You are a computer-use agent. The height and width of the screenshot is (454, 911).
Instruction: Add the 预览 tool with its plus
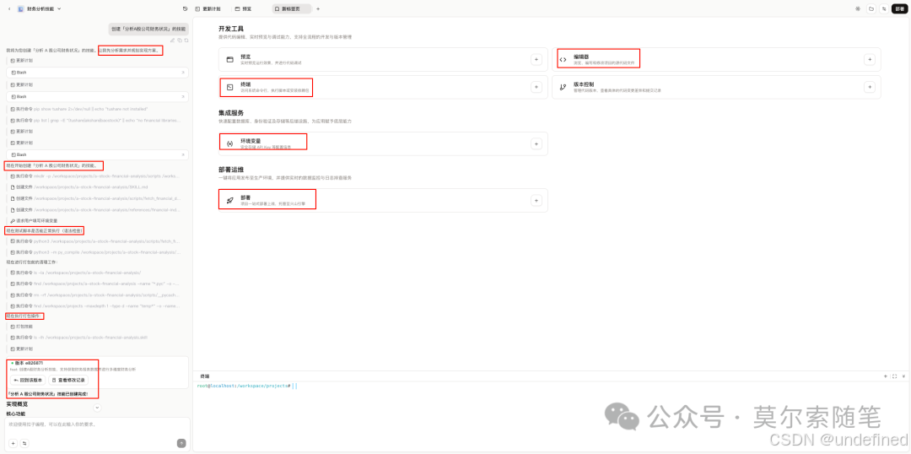(x=536, y=59)
